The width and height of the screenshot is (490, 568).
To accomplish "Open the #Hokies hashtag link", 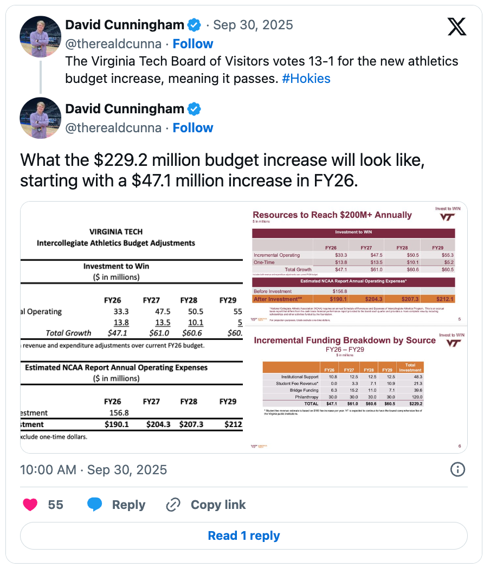I will tap(306, 79).
